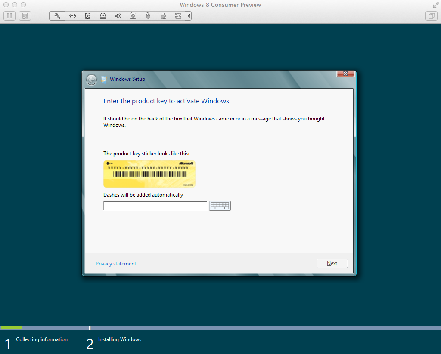Open the Privacy statement link
441x354 pixels.
(x=115, y=263)
